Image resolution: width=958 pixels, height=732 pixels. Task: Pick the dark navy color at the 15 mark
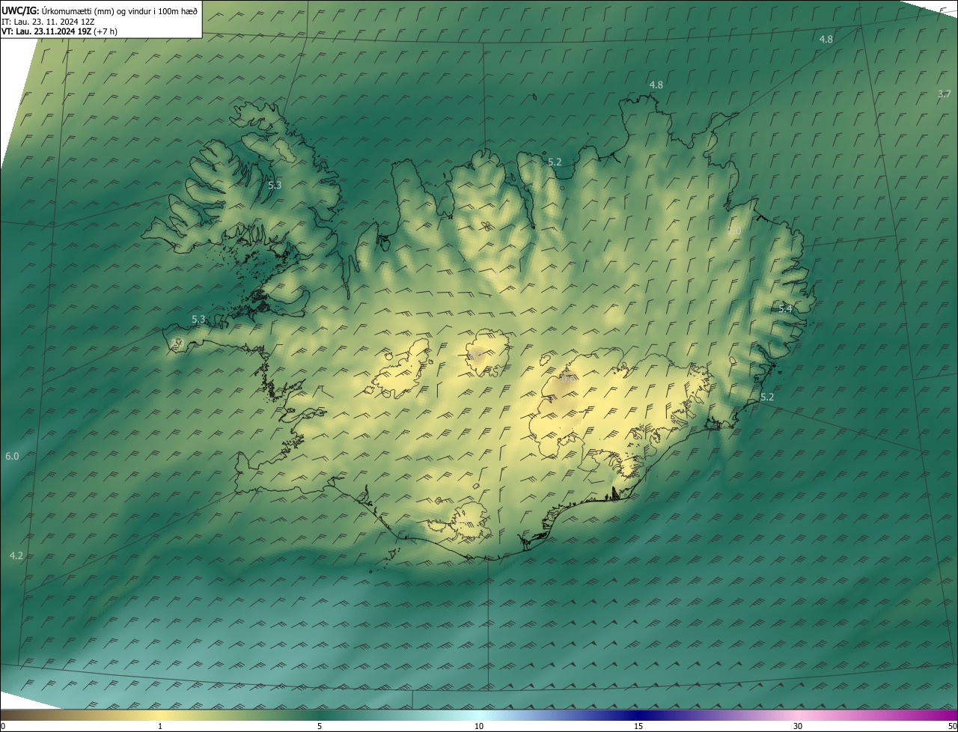638,715
